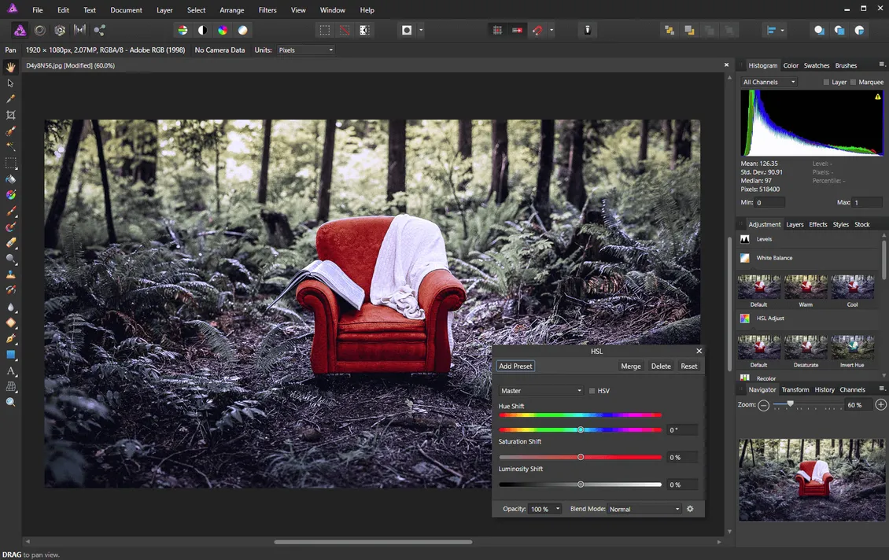
Task: Expand the All Channels histogram dropdown
Action: click(769, 83)
